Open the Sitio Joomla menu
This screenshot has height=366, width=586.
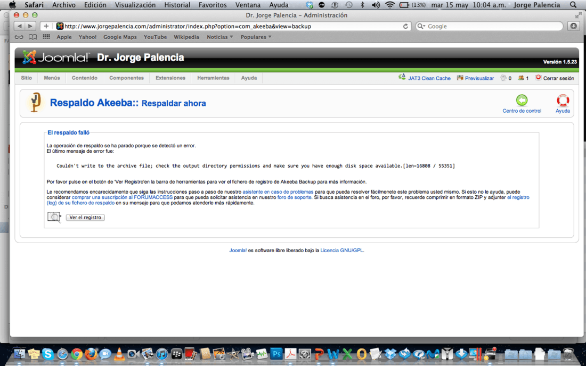pyautogui.click(x=27, y=78)
